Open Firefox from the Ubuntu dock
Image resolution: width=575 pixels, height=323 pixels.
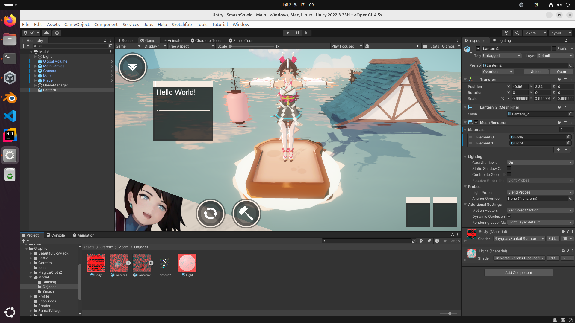click(x=10, y=20)
